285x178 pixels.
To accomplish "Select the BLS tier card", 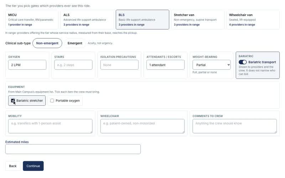I will click(142, 20).
